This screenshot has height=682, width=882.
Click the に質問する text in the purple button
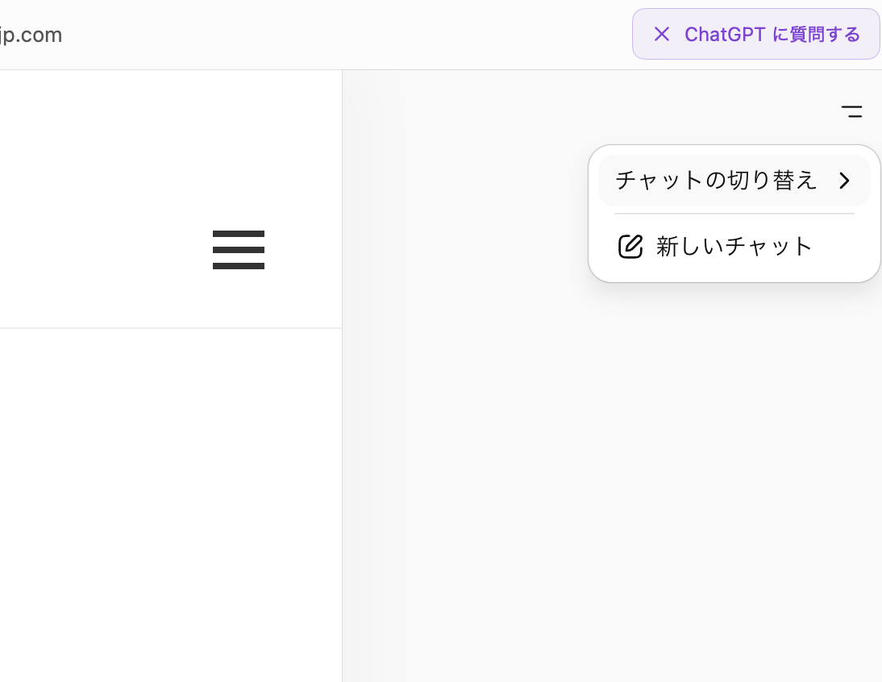(816, 34)
